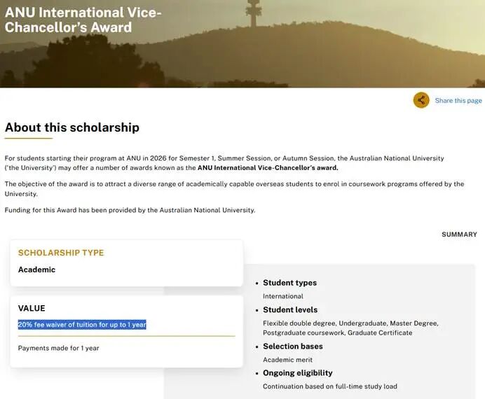
Task: Click the sentence about funding for this Award
Action: [x=130, y=210]
